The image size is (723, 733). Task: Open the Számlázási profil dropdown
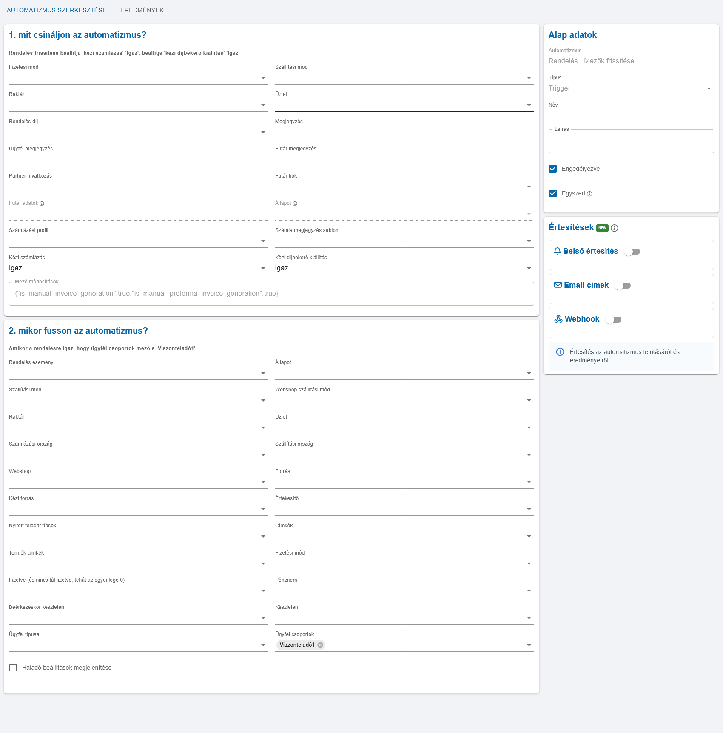tap(139, 241)
